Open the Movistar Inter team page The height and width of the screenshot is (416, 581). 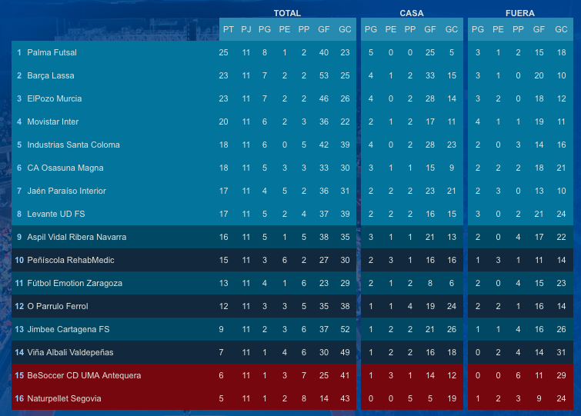tap(52, 121)
